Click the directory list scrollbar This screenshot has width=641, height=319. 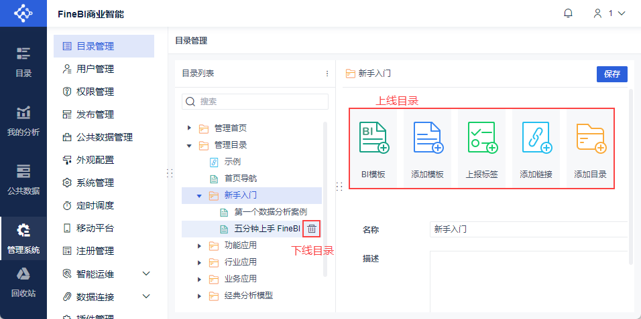pyautogui.click(x=325, y=199)
